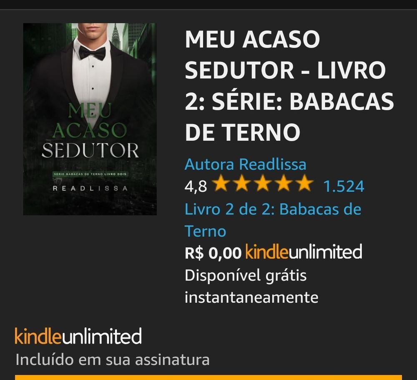Open the Livro 2 de 2: Babacas de Terno series

pyautogui.click(x=273, y=220)
